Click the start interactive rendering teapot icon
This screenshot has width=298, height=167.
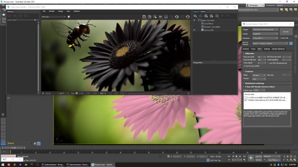(177, 17)
